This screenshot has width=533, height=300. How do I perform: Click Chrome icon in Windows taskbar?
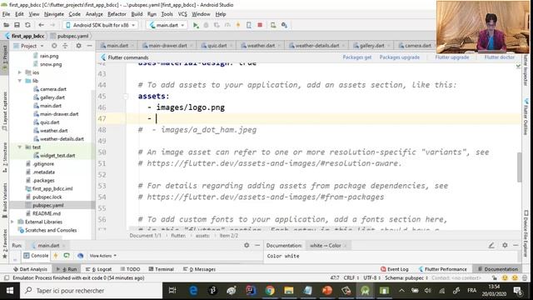270,291
